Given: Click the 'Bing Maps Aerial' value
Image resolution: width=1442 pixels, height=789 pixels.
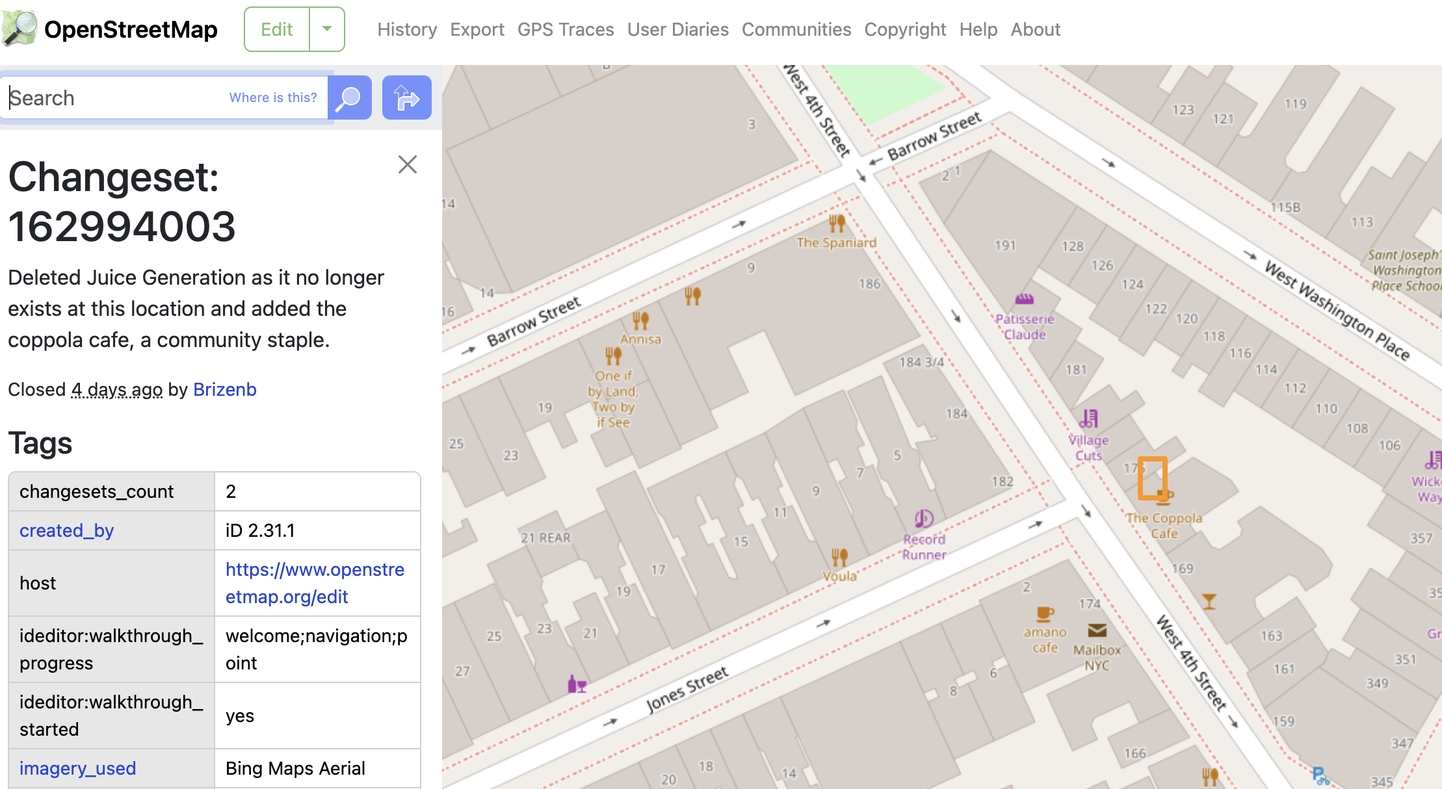Looking at the screenshot, I should tap(317, 768).
